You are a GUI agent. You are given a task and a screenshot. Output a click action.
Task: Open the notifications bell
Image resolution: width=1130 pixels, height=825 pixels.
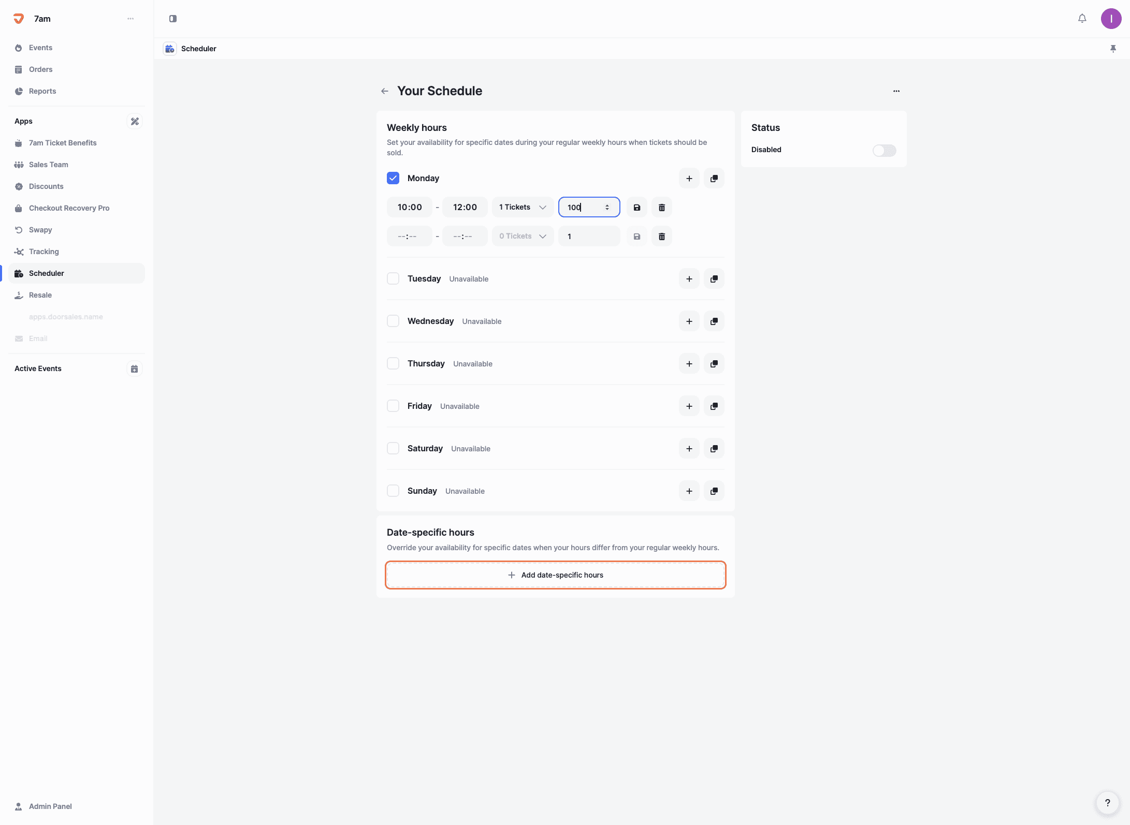[x=1082, y=19]
